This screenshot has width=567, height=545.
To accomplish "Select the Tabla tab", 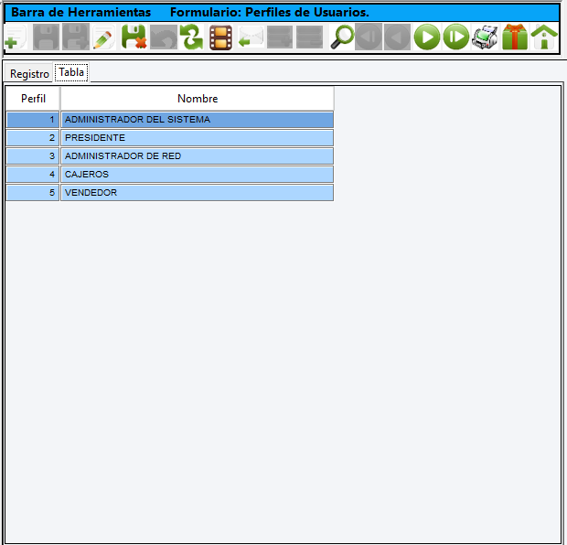I will (71, 72).
